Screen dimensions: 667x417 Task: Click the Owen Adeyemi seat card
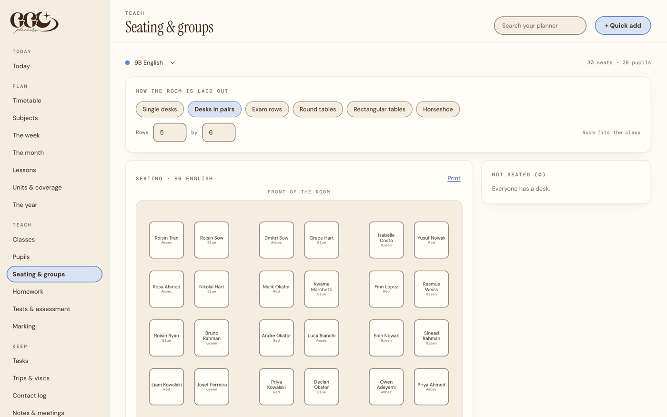click(x=386, y=387)
